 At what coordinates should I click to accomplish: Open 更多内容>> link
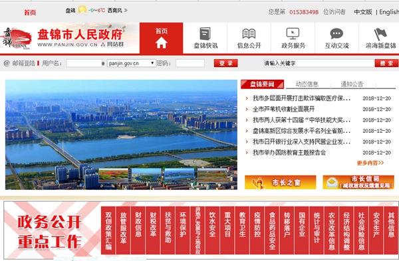pos(370,163)
